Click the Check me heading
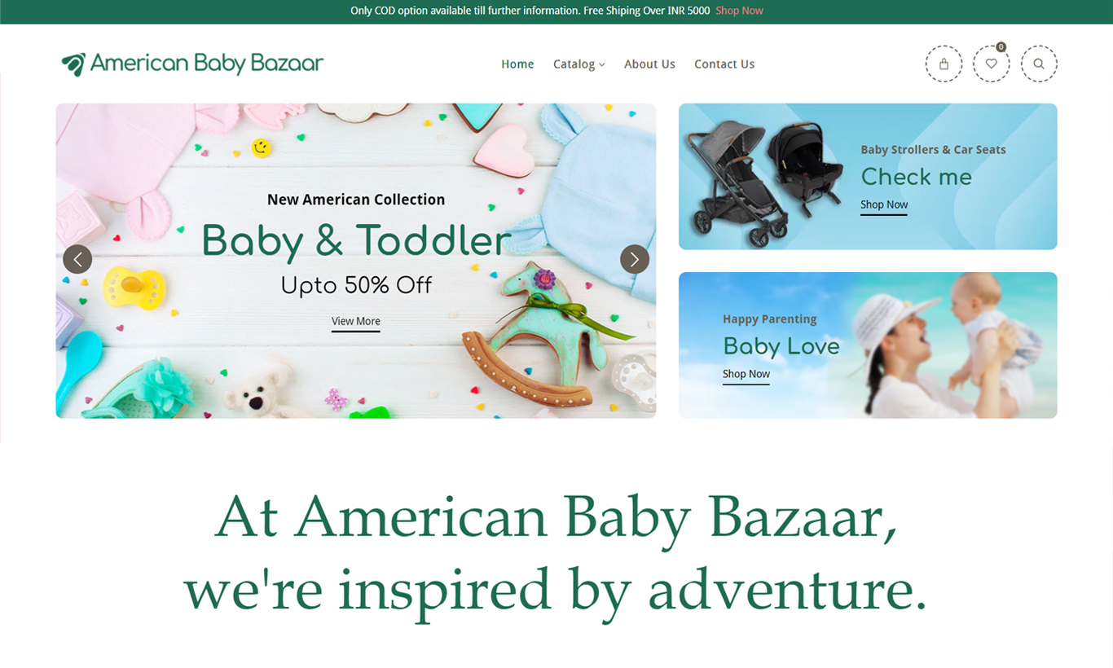The image size is (1113, 668). tap(917, 177)
